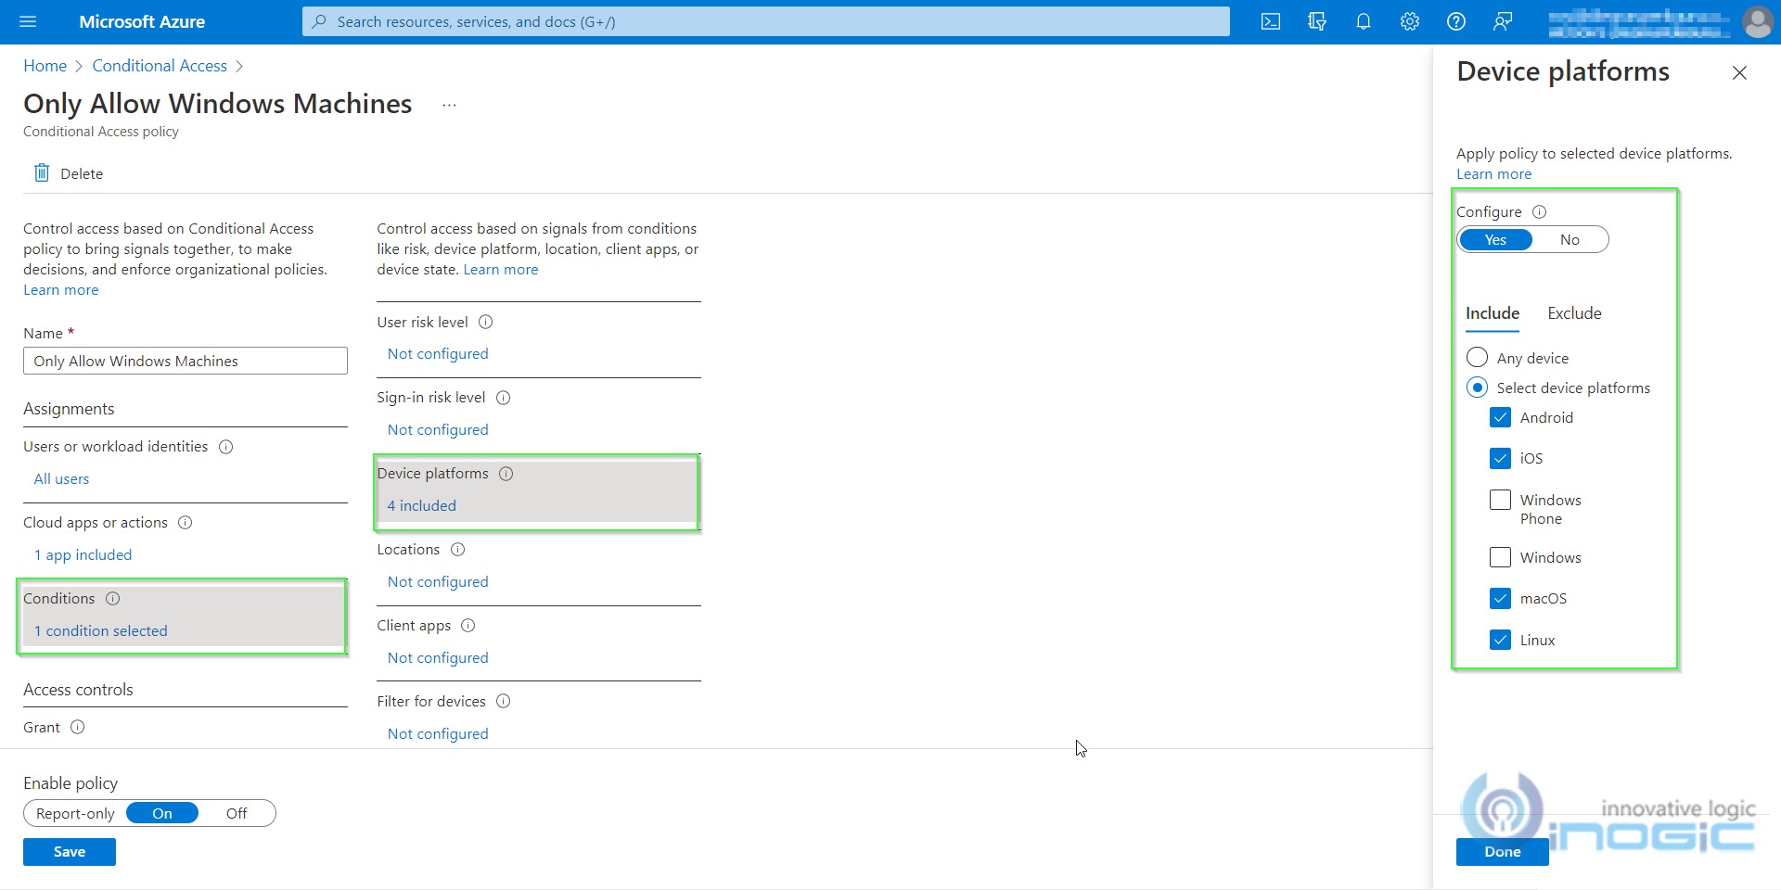Set the Configure toggle to No
1781x890 pixels.
(1569, 240)
